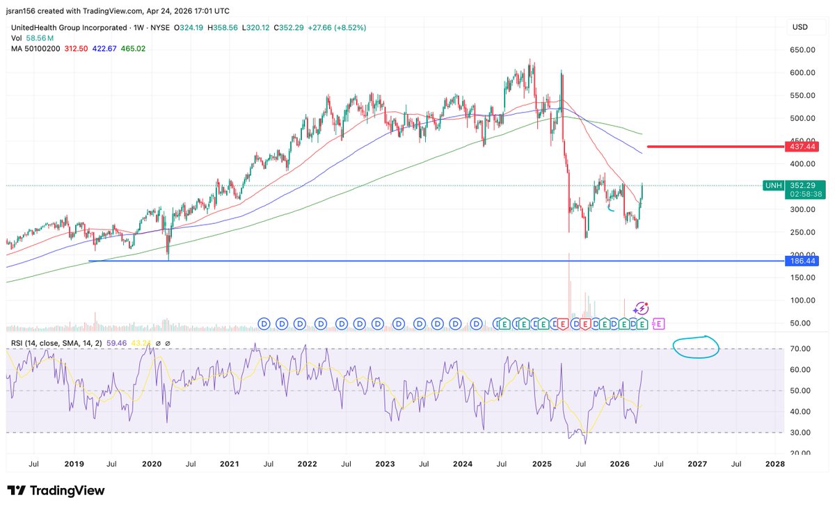
Task: Click the lightning bolt icon above earnings markers
Action: [642, 308]
